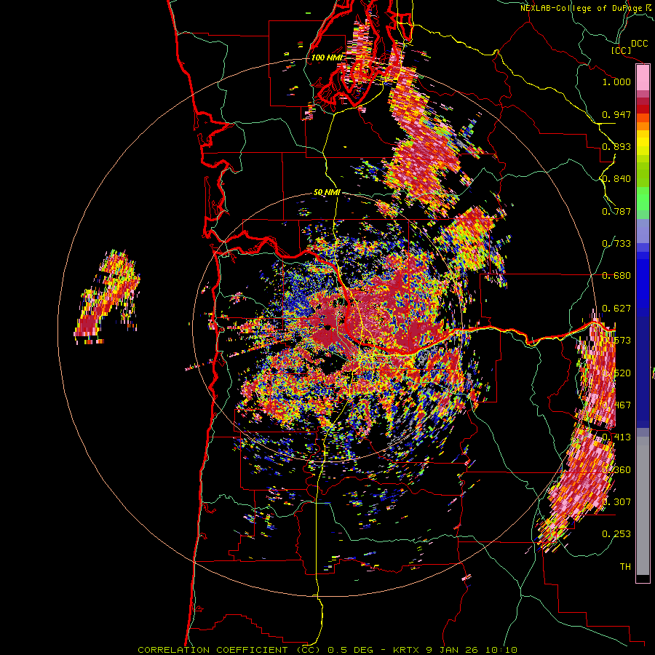The height and width of the screenshot is (655, 655).
Task: Click the black radar site dot at center
Action: tap(328, 327)
